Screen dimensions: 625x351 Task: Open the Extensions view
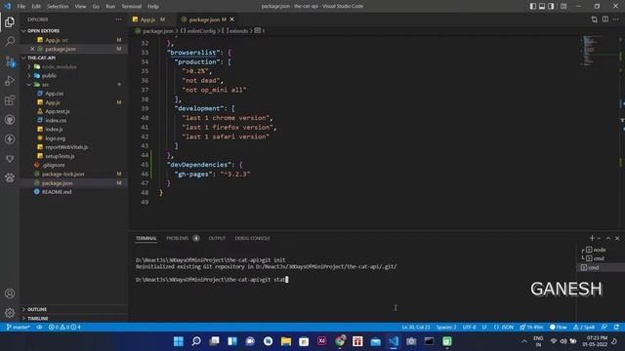[10, 99]
